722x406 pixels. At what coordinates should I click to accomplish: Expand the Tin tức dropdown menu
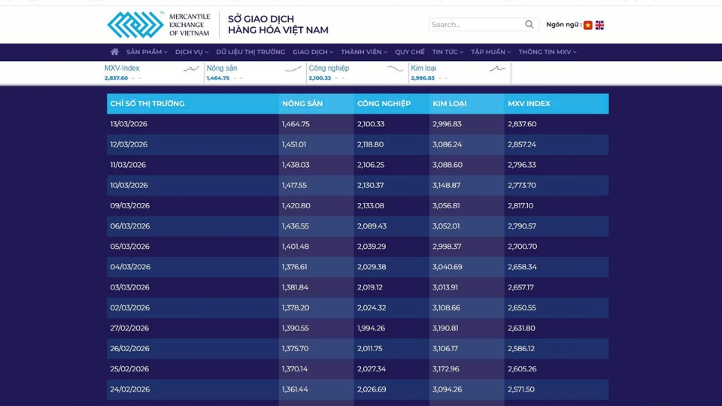point(447,52)
